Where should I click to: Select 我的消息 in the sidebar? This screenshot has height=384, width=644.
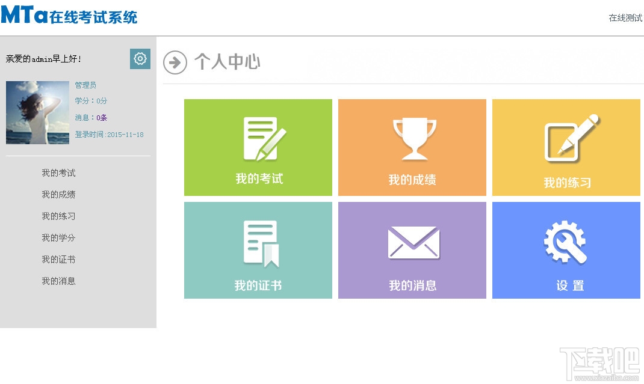pos(58,281)
